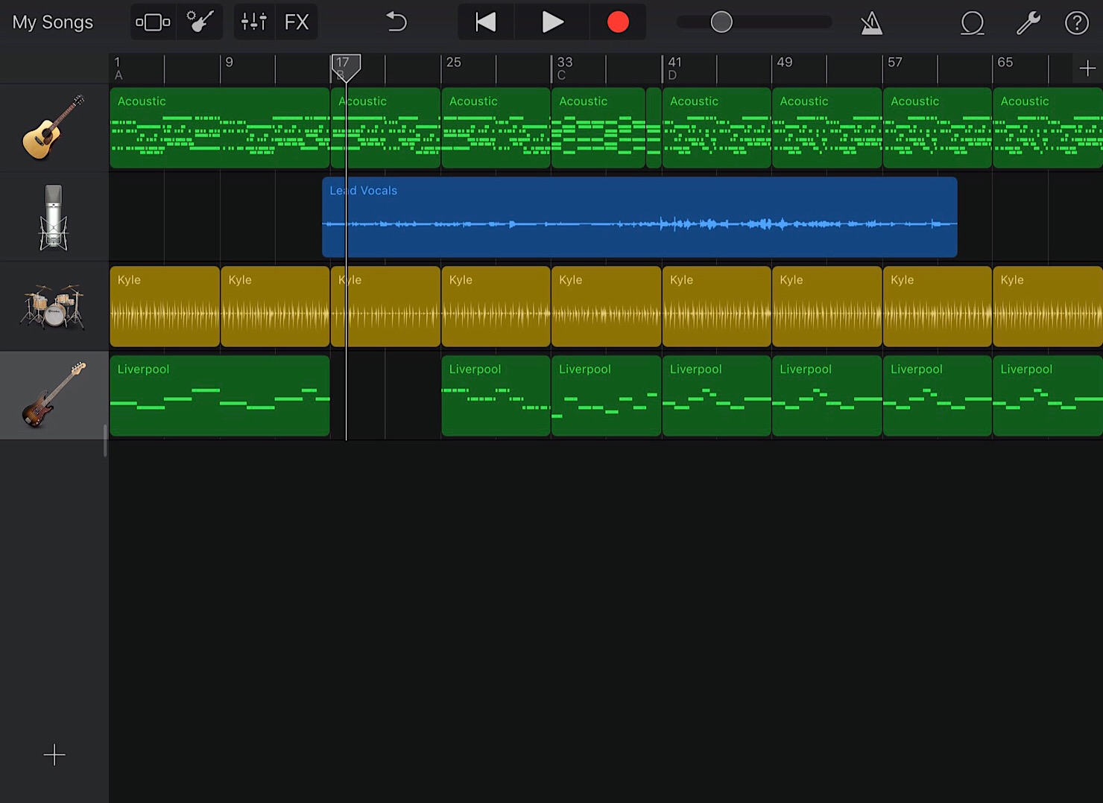
Task: Select the Kyle drummer region at bar 57
Action: click(x=938, y=306)
